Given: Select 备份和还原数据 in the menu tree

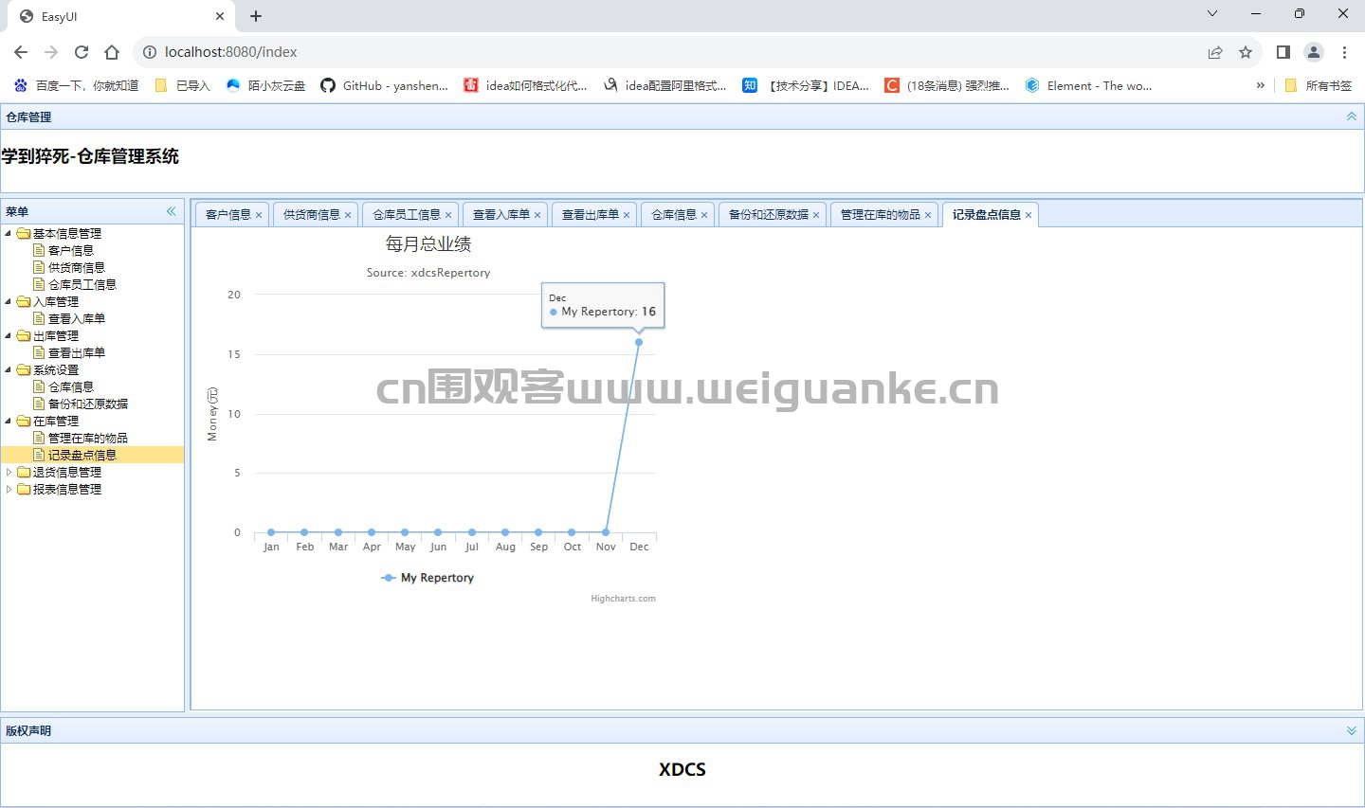Looking at the screenshot, I should point(88,404).
